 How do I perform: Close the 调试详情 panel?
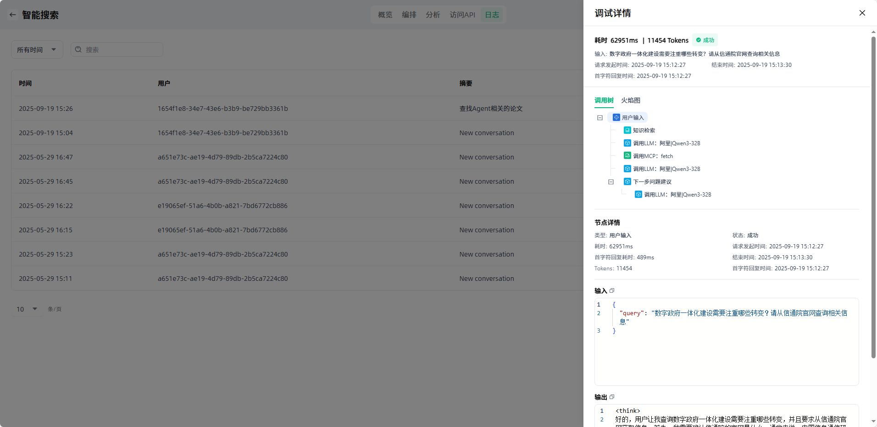[x=862, y=13]
